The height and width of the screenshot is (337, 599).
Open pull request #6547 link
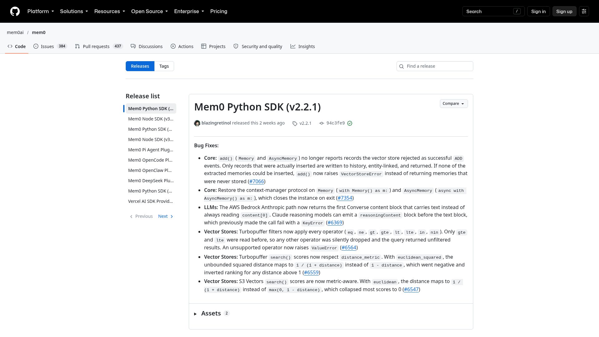(411, 290)
